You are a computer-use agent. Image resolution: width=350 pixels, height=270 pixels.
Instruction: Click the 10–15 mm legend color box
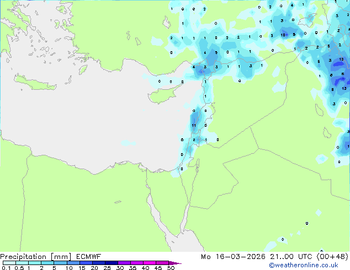(73, 263)
